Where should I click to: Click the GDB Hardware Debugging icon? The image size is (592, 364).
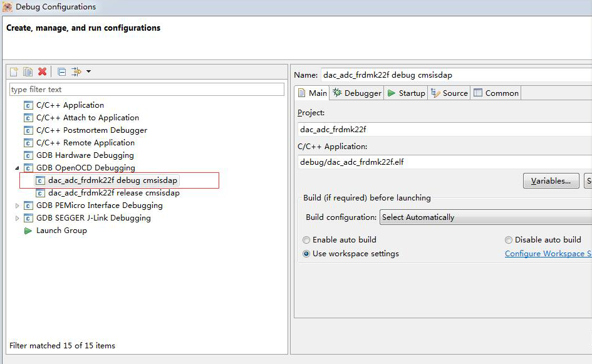coord(28,155)
